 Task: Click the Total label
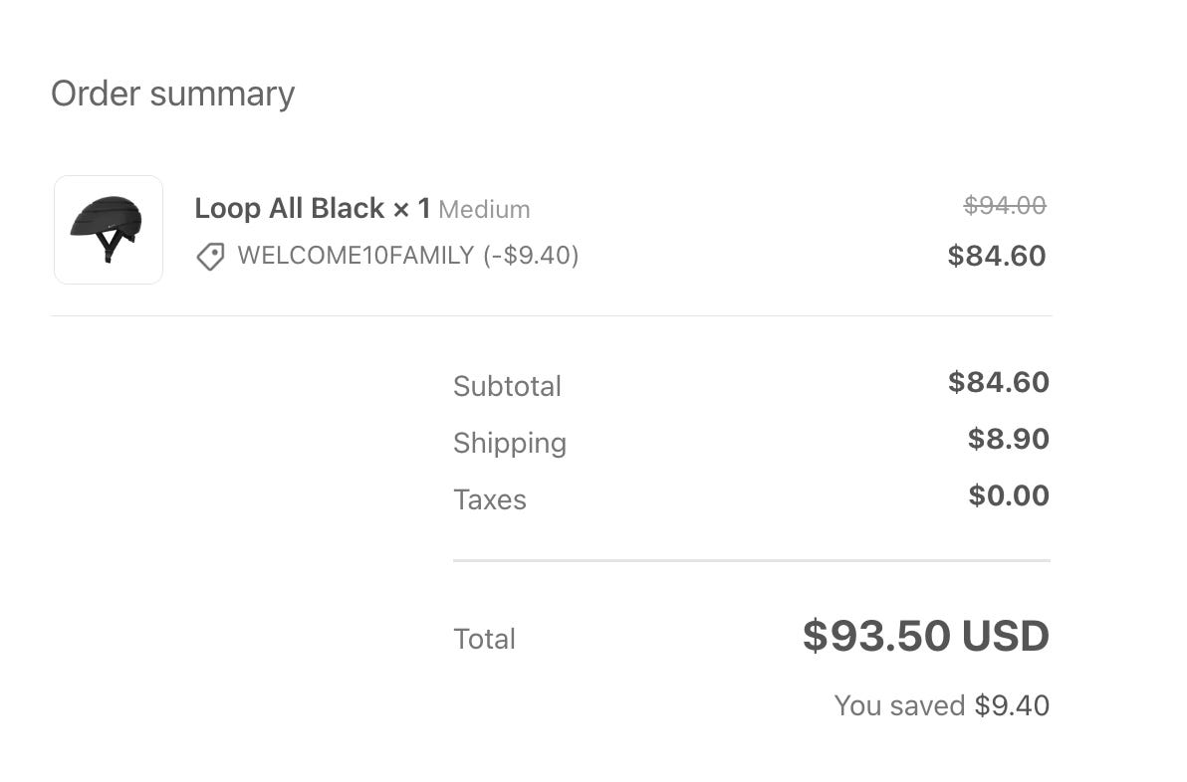(484, 639)
